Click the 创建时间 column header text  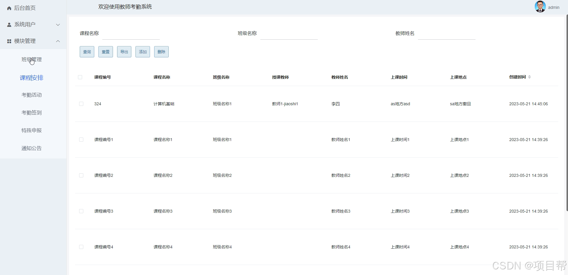pos(518,77)
